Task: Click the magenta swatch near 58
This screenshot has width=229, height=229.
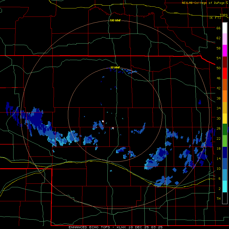Action: [225, 51]
